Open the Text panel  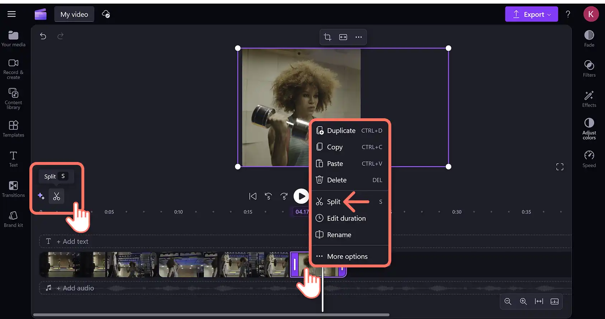click(x=13, y=159)
